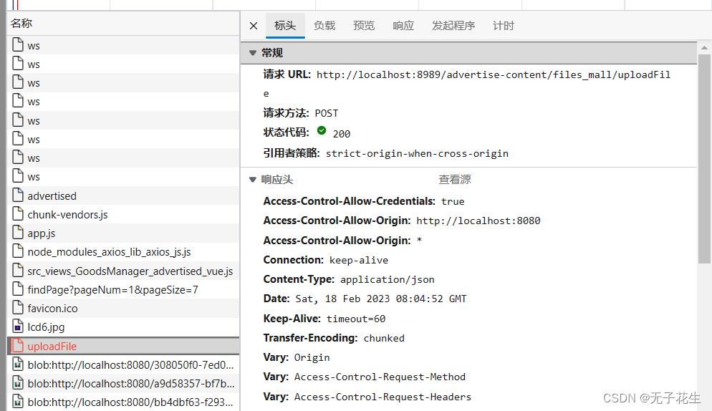Click the green 200 status icon
This screenshot has height=411, width=712.
(322, 131)
